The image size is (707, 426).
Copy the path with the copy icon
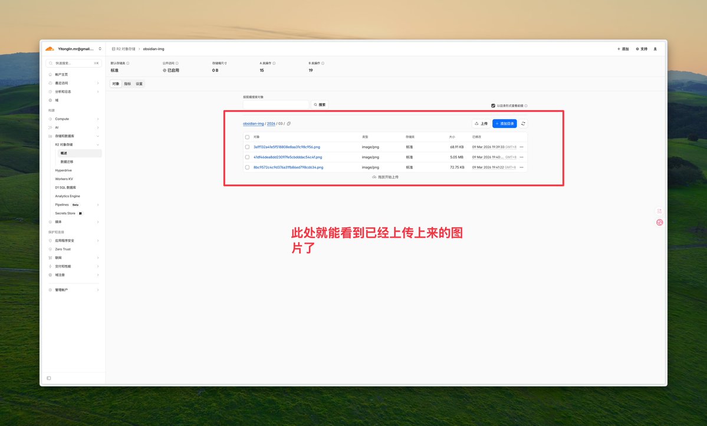(289, 123)
